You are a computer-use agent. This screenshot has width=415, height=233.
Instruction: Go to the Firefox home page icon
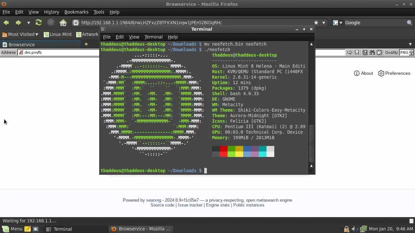click(63, 22)
